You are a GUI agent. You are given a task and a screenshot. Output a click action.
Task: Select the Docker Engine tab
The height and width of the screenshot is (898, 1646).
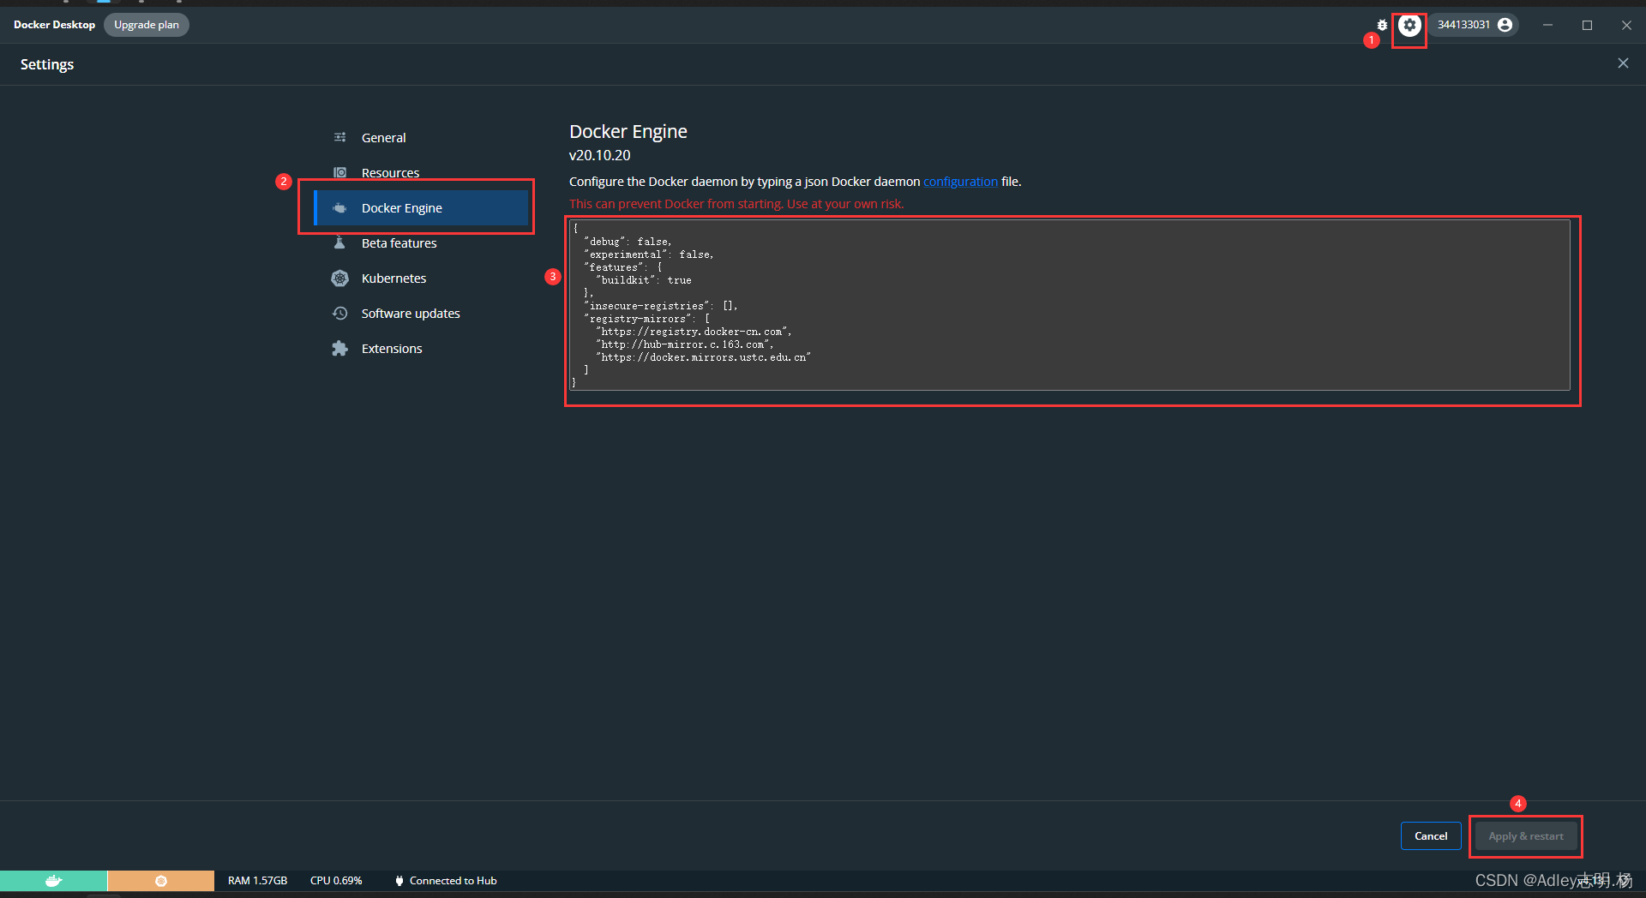coord(421,207)
